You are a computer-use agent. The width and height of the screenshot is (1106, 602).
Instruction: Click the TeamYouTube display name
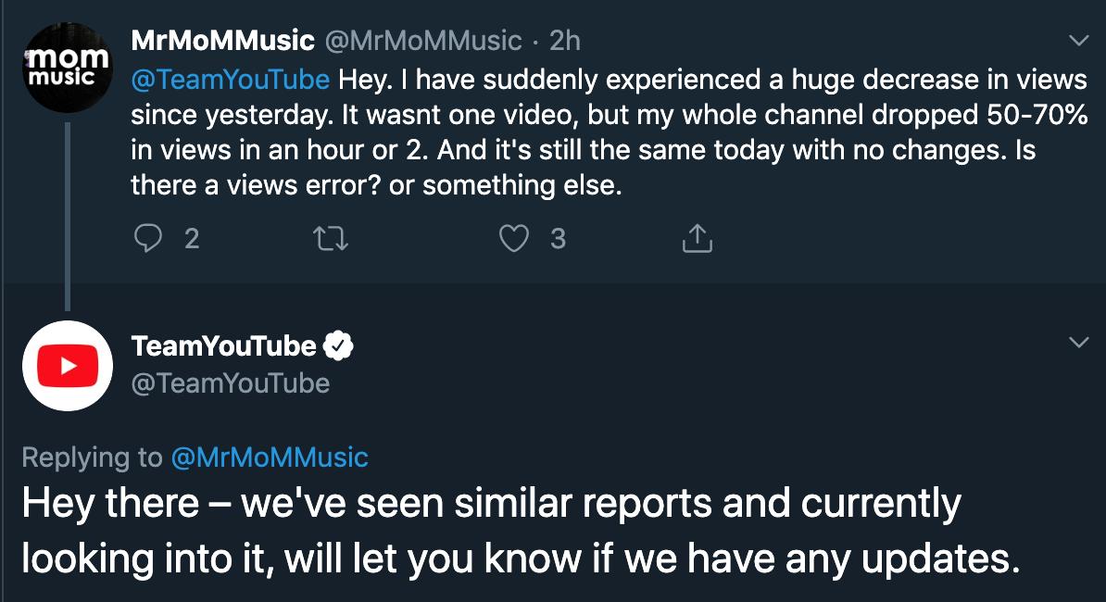pos(224,346)
